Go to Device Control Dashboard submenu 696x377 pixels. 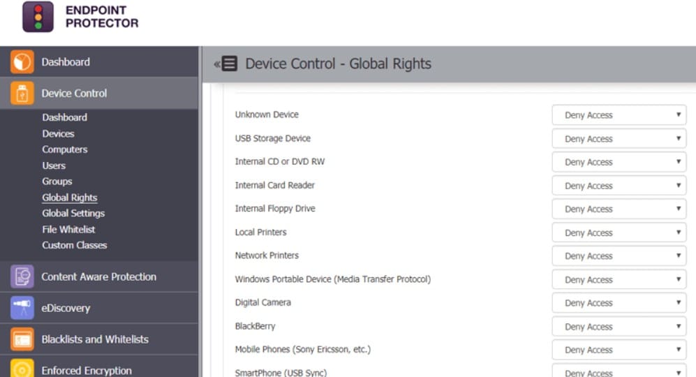click(x=65, y=117)
